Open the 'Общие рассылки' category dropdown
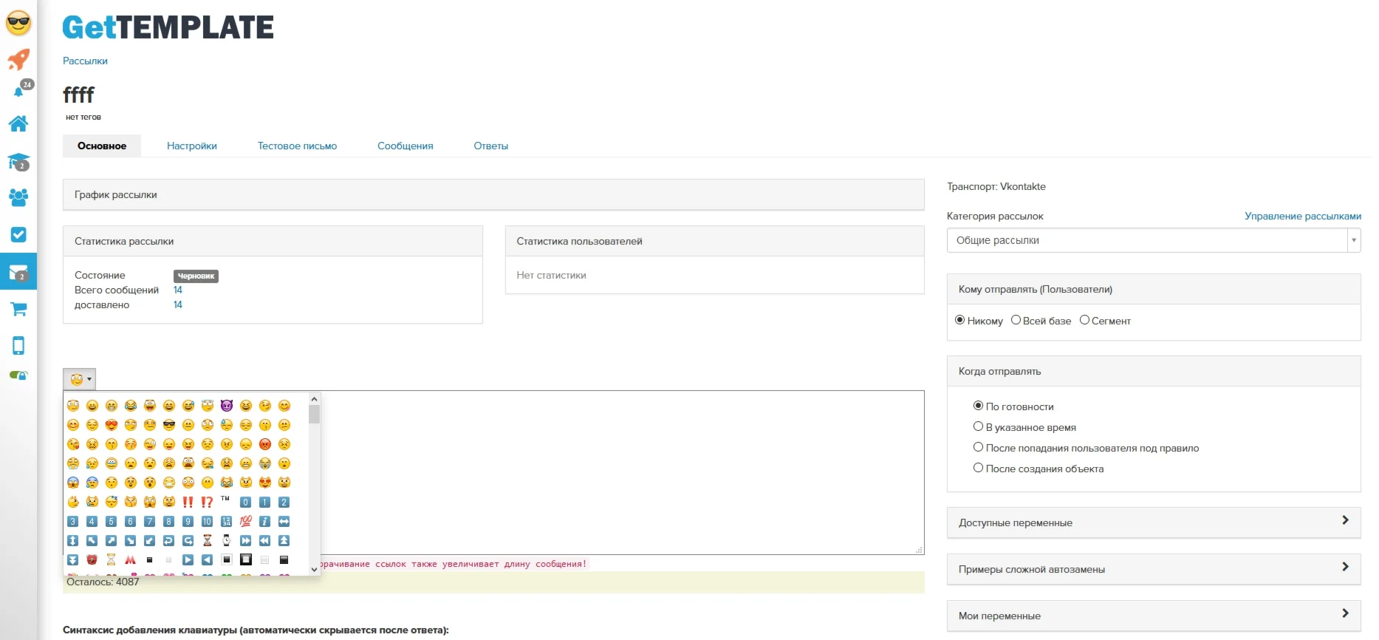1379x640 pixels. 1154,240
